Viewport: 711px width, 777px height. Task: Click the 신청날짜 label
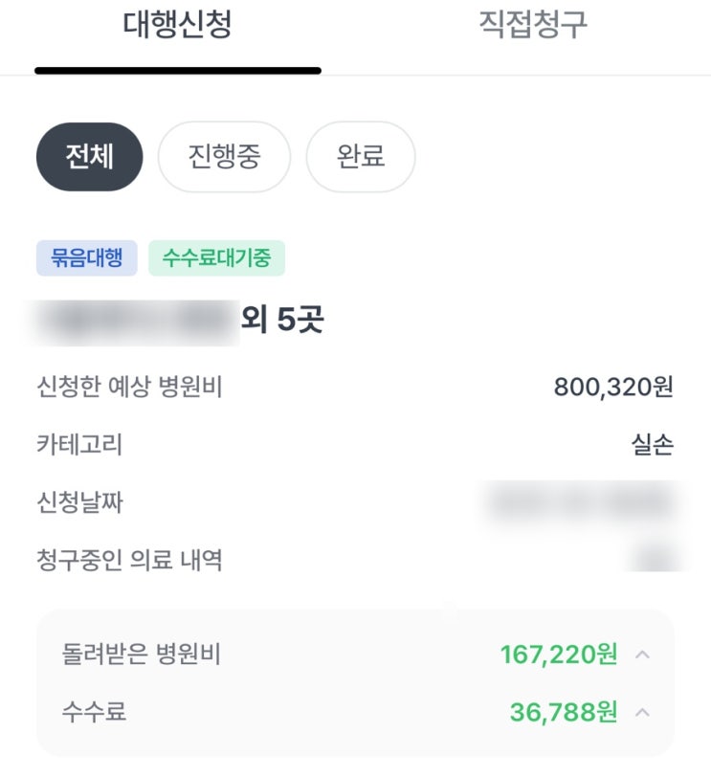[x=79, y=502]
